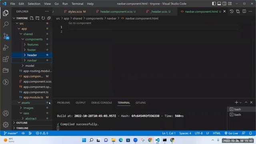Open the Search view in activity bar
The width and height of the screenshot is (256, 144).
tap(6, 24)
